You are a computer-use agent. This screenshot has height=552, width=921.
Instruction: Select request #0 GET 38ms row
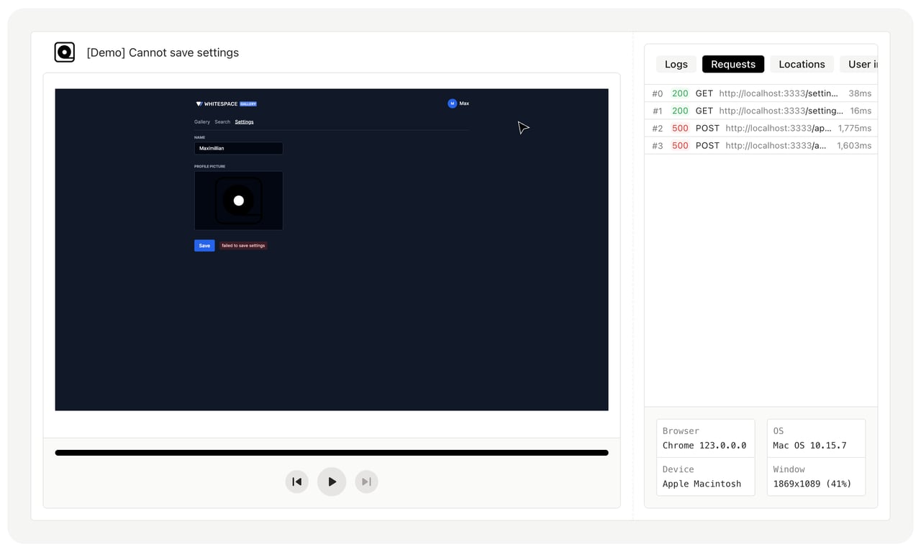click(761, 93)
